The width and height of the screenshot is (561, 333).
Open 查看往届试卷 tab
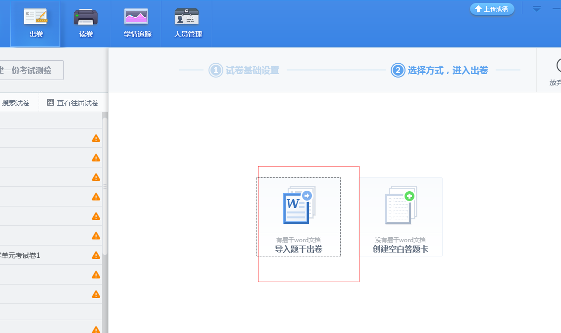tap(73, 103)
